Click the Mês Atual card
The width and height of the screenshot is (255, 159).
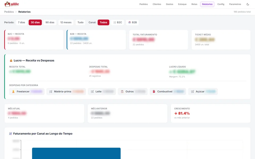point(44,113)
